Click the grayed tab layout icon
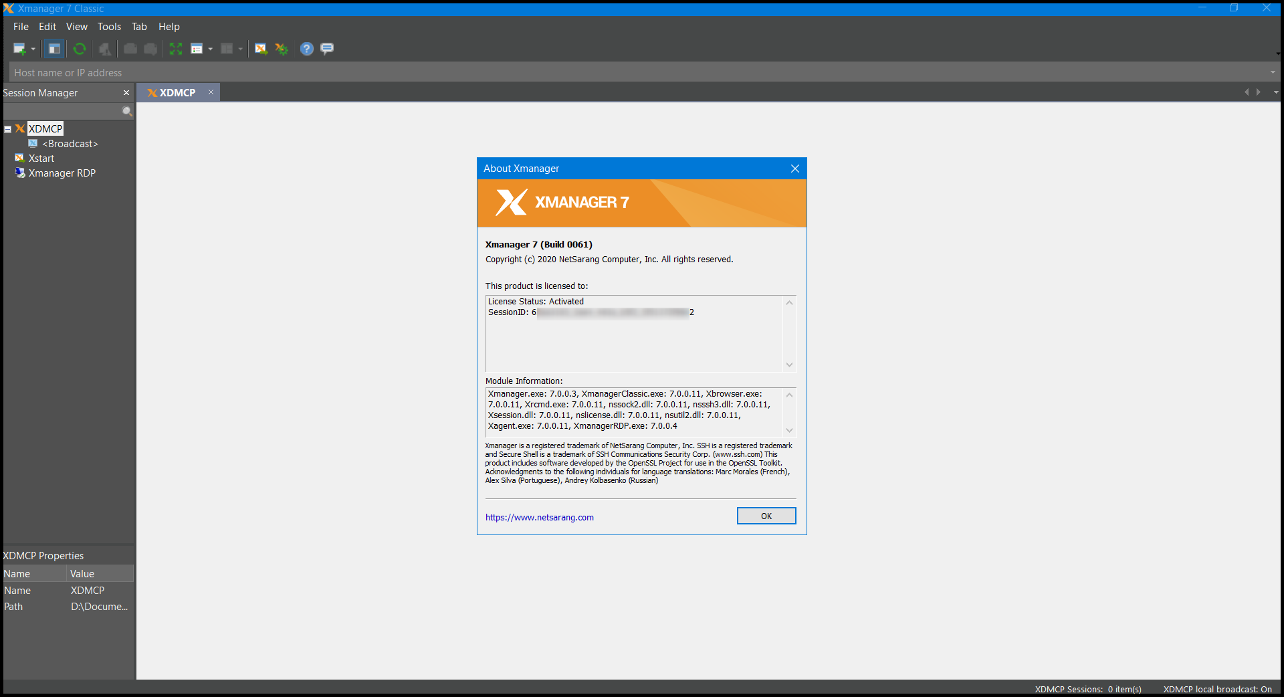This screenshot has width=1284, height=697. (227, 49)
